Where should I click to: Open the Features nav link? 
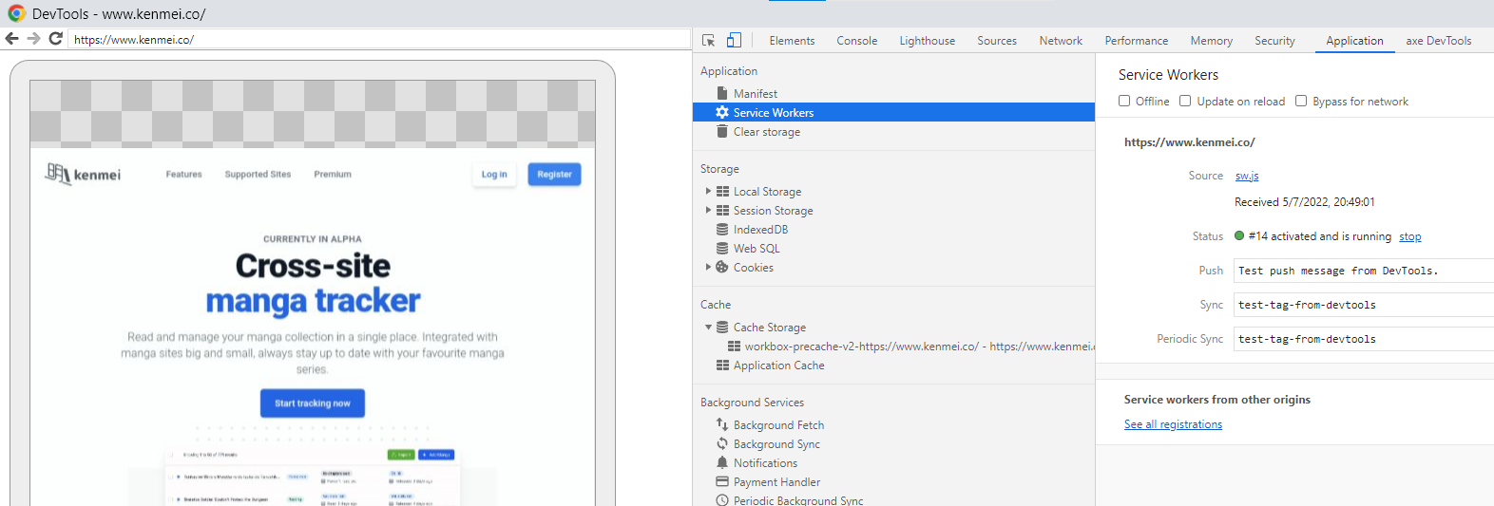tap(183, 175)
